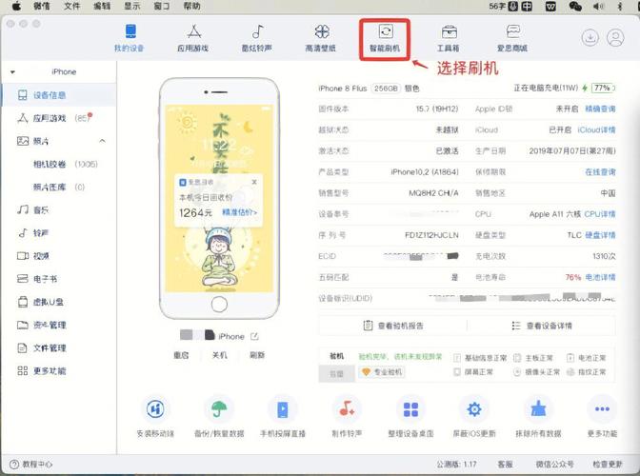Viewport: 640px width, 476px height.
Task: Click the 备份/恢复数据 umbrella icon
Action: click(x=219, y=409)
